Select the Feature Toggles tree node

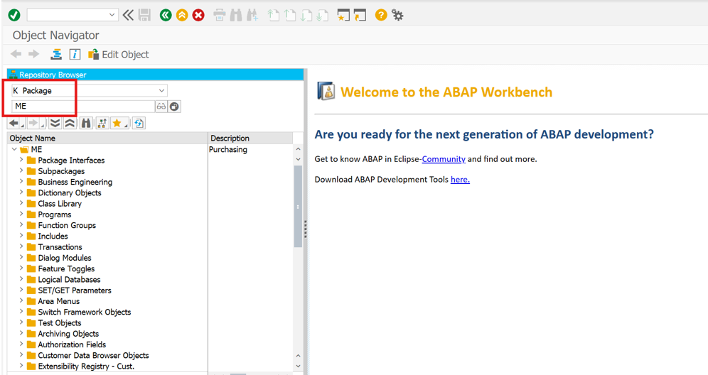point(66,268)
